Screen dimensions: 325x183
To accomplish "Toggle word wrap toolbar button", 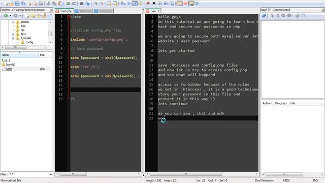I will tap(122, 4).
